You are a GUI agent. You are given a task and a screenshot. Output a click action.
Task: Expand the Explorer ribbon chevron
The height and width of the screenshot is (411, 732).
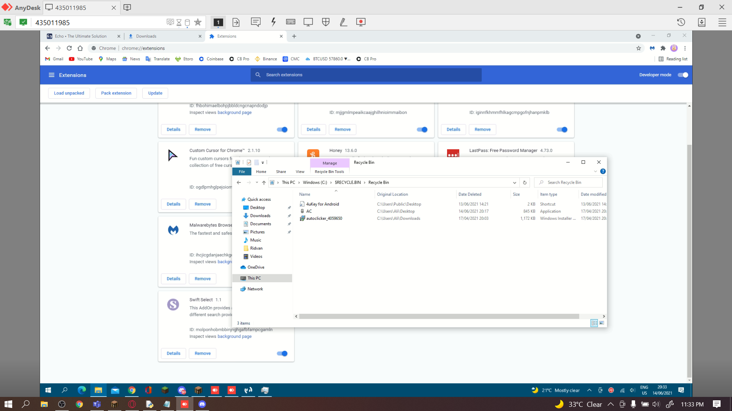(x=595, y=171)
